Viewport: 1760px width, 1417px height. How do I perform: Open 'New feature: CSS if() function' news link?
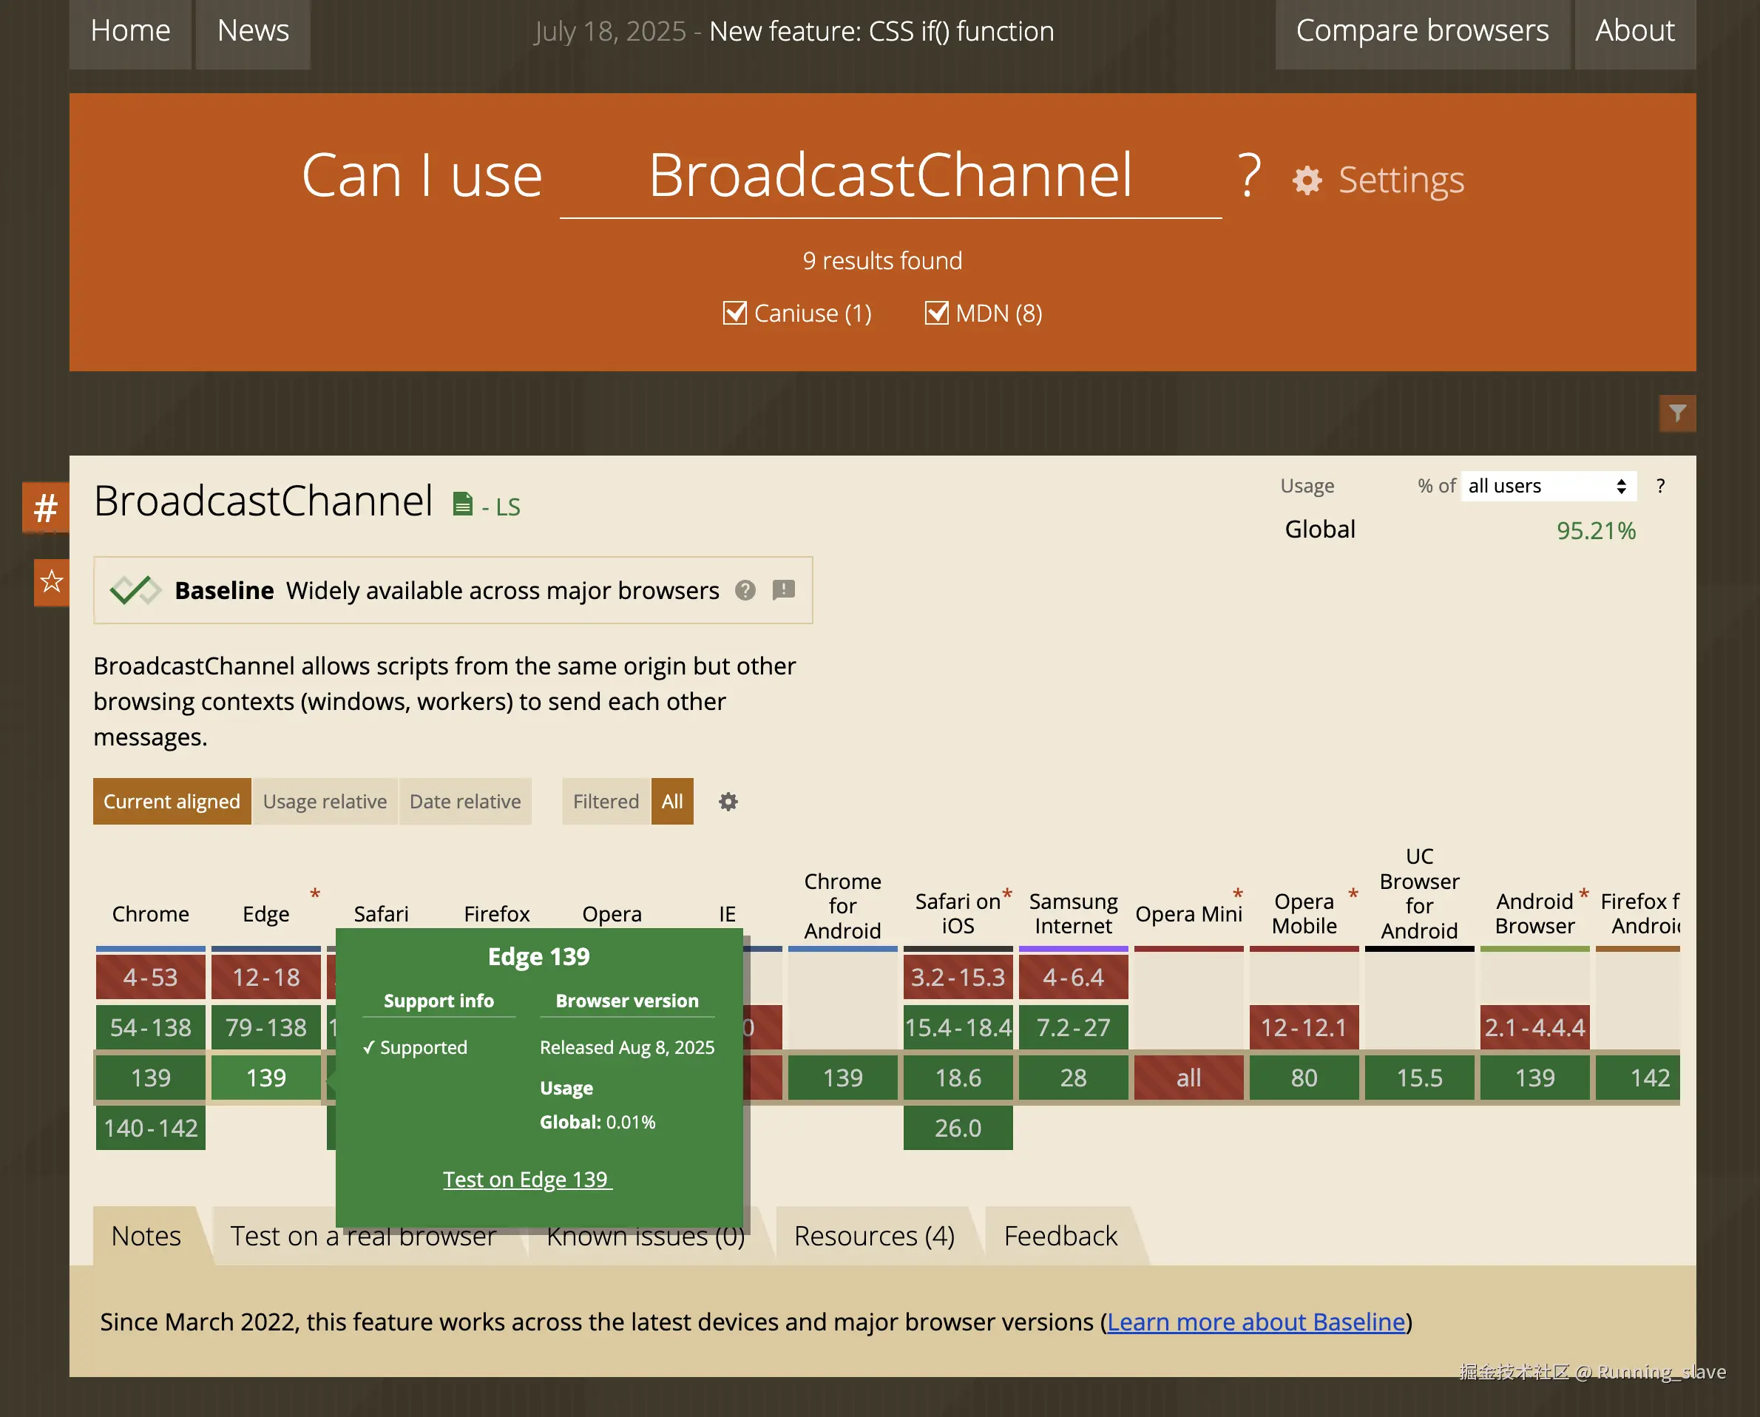pyautogui.click(x=881, y=31)
